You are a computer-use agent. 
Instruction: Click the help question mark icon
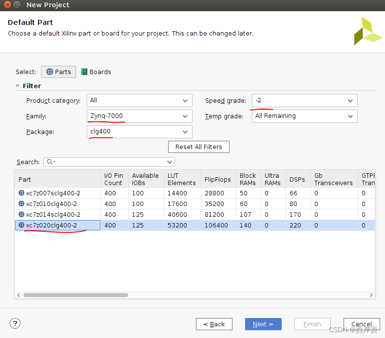[15, 323]
